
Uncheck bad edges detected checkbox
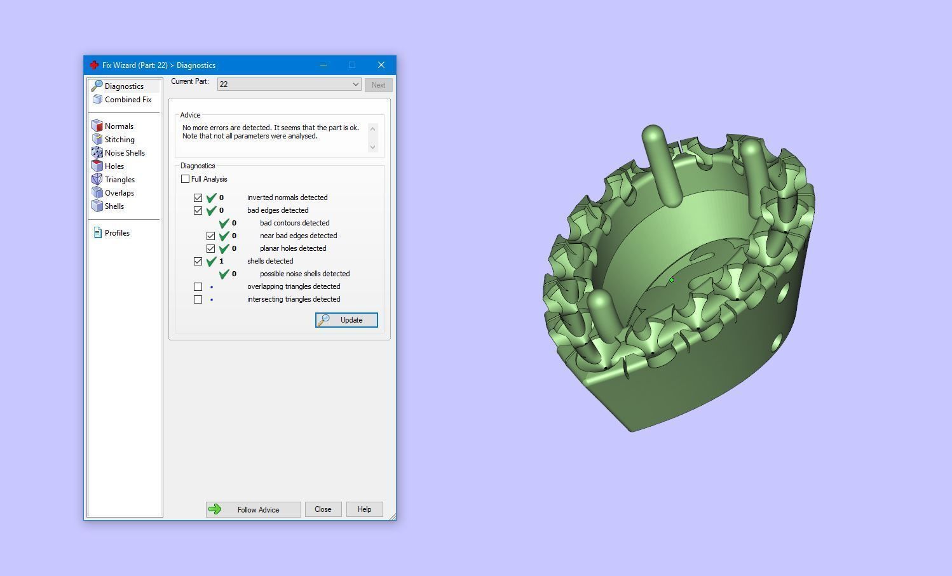[x=198, y=210]
